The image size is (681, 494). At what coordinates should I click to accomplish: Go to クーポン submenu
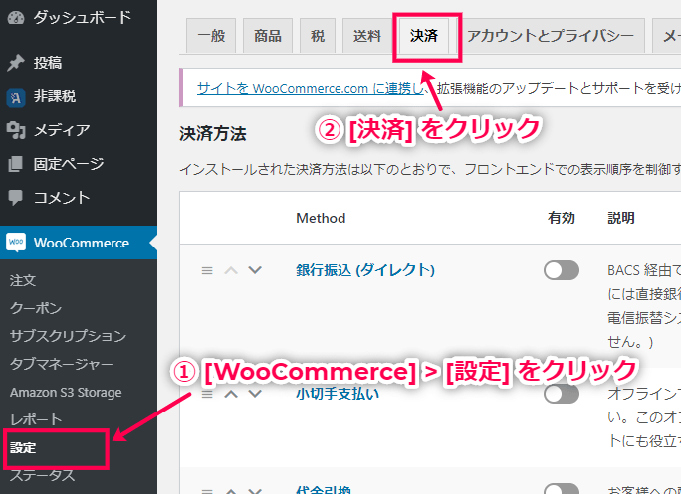[36, 308]
